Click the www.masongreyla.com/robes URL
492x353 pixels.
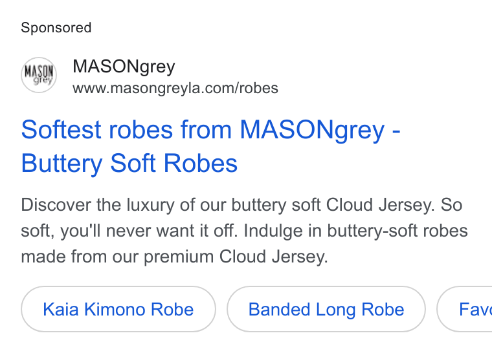click(175, 88)
